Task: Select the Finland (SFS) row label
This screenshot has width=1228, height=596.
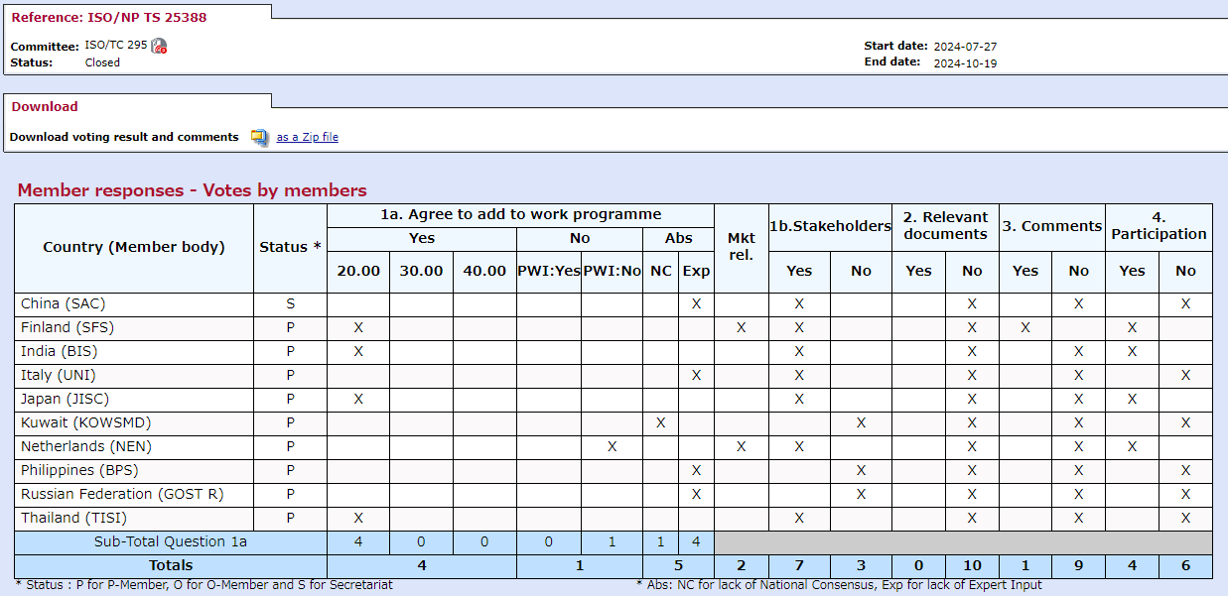Action: coord(67,327)
